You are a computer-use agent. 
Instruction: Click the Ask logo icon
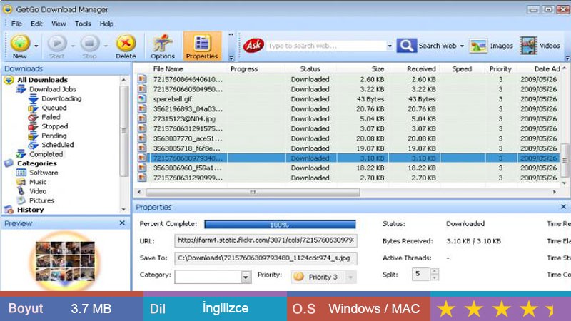[253, 46]
